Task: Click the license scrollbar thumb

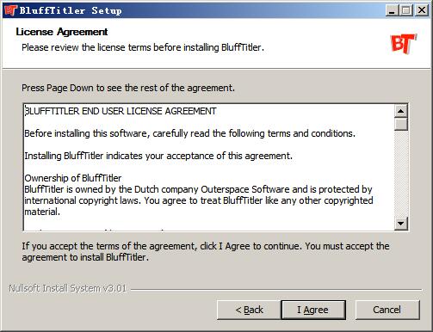Action: pyautogui.click(x=401, y=124)
